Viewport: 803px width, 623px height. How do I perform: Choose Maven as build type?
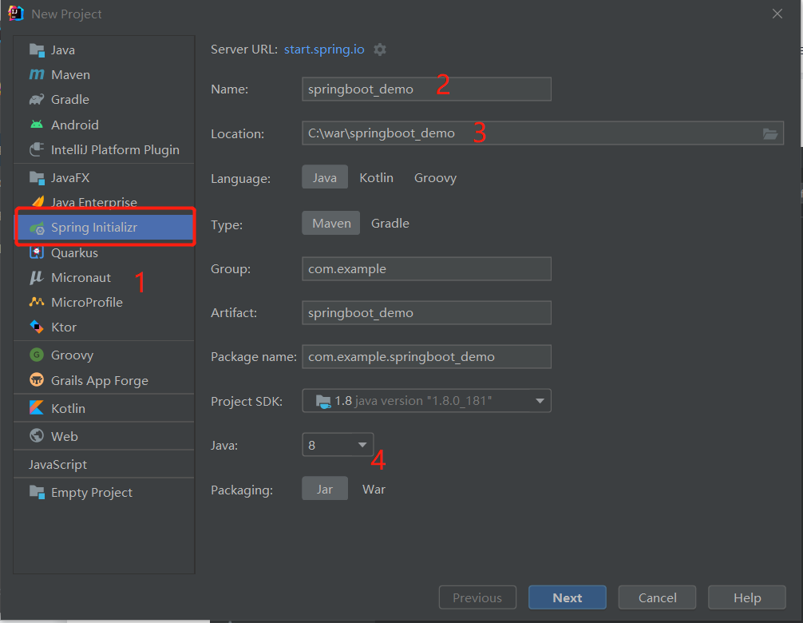coord(331,223)
